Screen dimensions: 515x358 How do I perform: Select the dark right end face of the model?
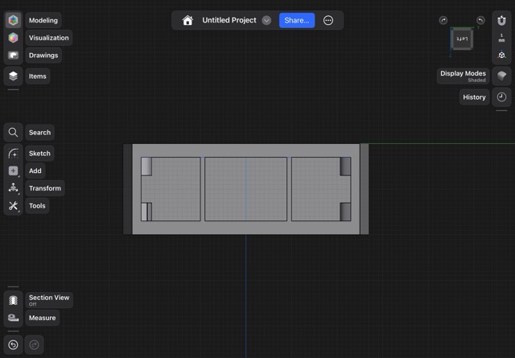pyautogui.click(x=365, y=189)
